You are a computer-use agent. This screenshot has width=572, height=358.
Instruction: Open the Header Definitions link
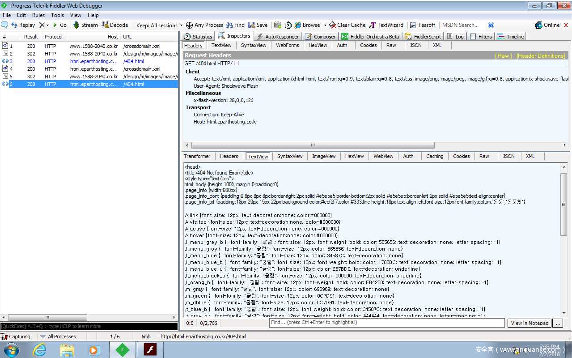(x=541, y=56)
